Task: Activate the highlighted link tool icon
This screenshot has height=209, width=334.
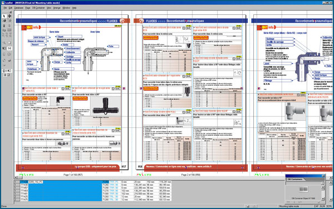Action: 9,49
